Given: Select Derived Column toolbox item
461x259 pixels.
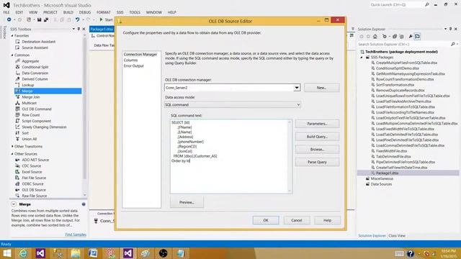Looking at the screenshot, I should coord(35,79).
